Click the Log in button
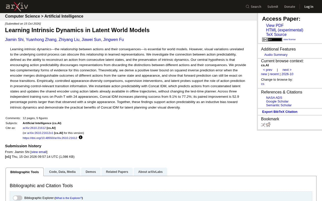The width and height of the screenshot is (322, 201). [x=309, y=7]
